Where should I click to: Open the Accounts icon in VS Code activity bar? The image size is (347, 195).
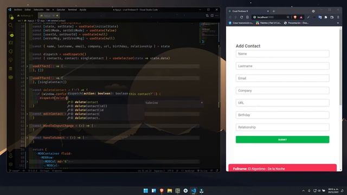pyautogui.click(x=11, y=155)
